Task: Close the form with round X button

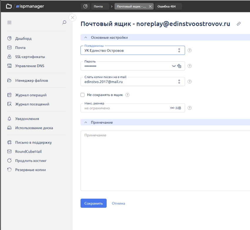Action: pyautogui.click(x=73, y=18)
